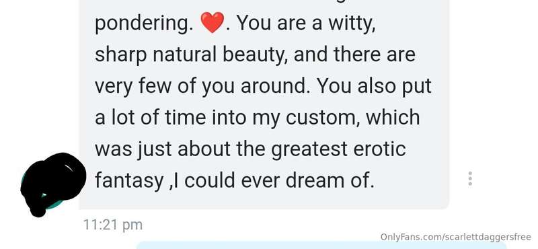
Task: Select the last line starting with "fantasy"
Action: [x=234, y=180]
